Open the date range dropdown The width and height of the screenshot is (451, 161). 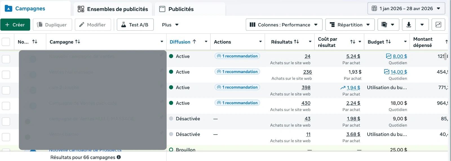[x=406, y=8]
